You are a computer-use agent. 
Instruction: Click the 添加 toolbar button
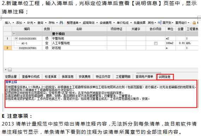click(x=19, y=23)
